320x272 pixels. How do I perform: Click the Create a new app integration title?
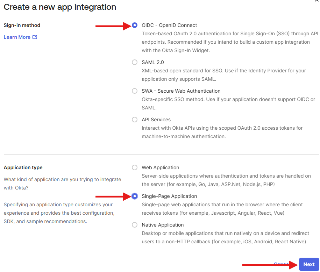point(59,7)
